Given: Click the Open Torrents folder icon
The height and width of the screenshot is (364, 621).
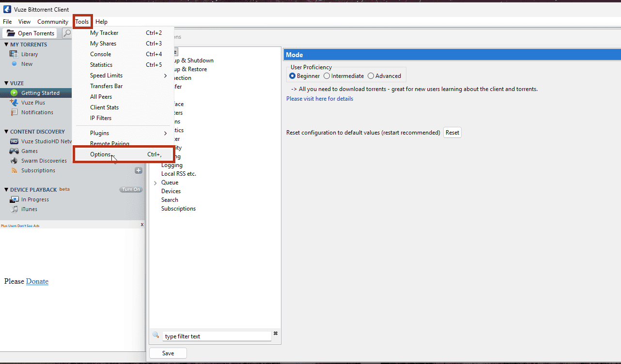Looking at the screenshot, I should 11,33.
